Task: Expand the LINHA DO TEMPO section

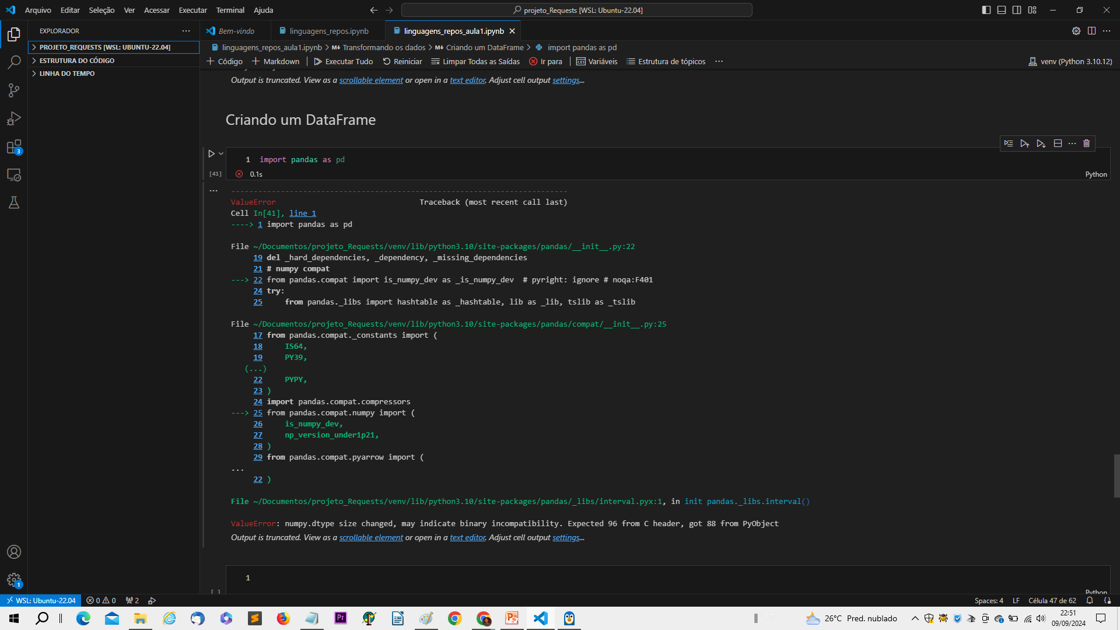Action: tap(114, 73)
